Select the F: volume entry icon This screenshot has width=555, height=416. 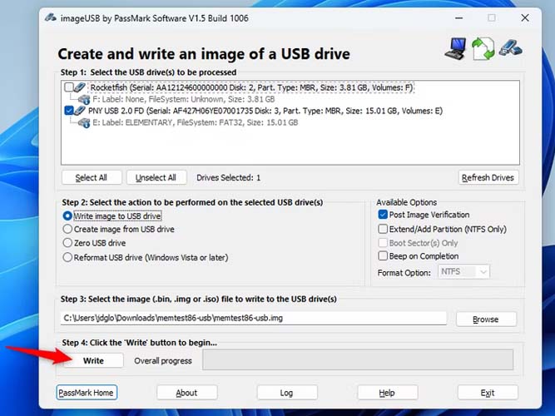[83, 99]
